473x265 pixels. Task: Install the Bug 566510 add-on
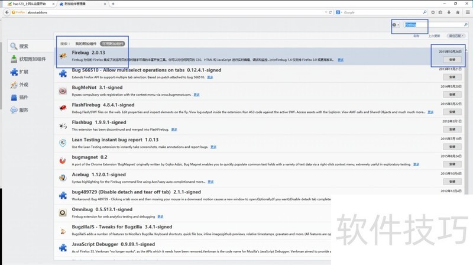[452, 77]
